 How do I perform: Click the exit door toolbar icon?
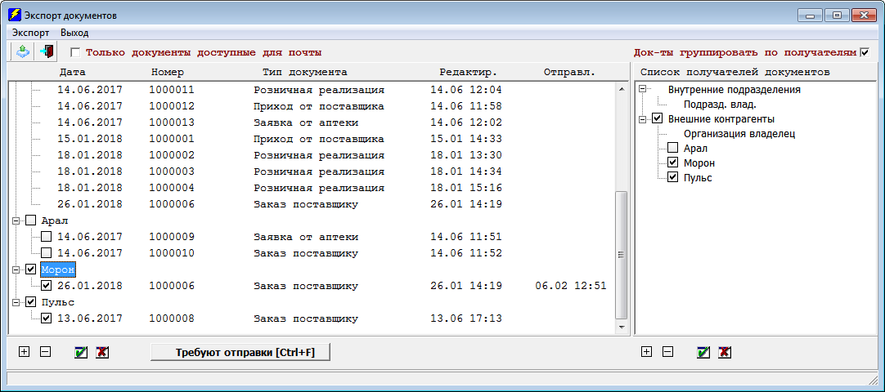tap(47, 51)
